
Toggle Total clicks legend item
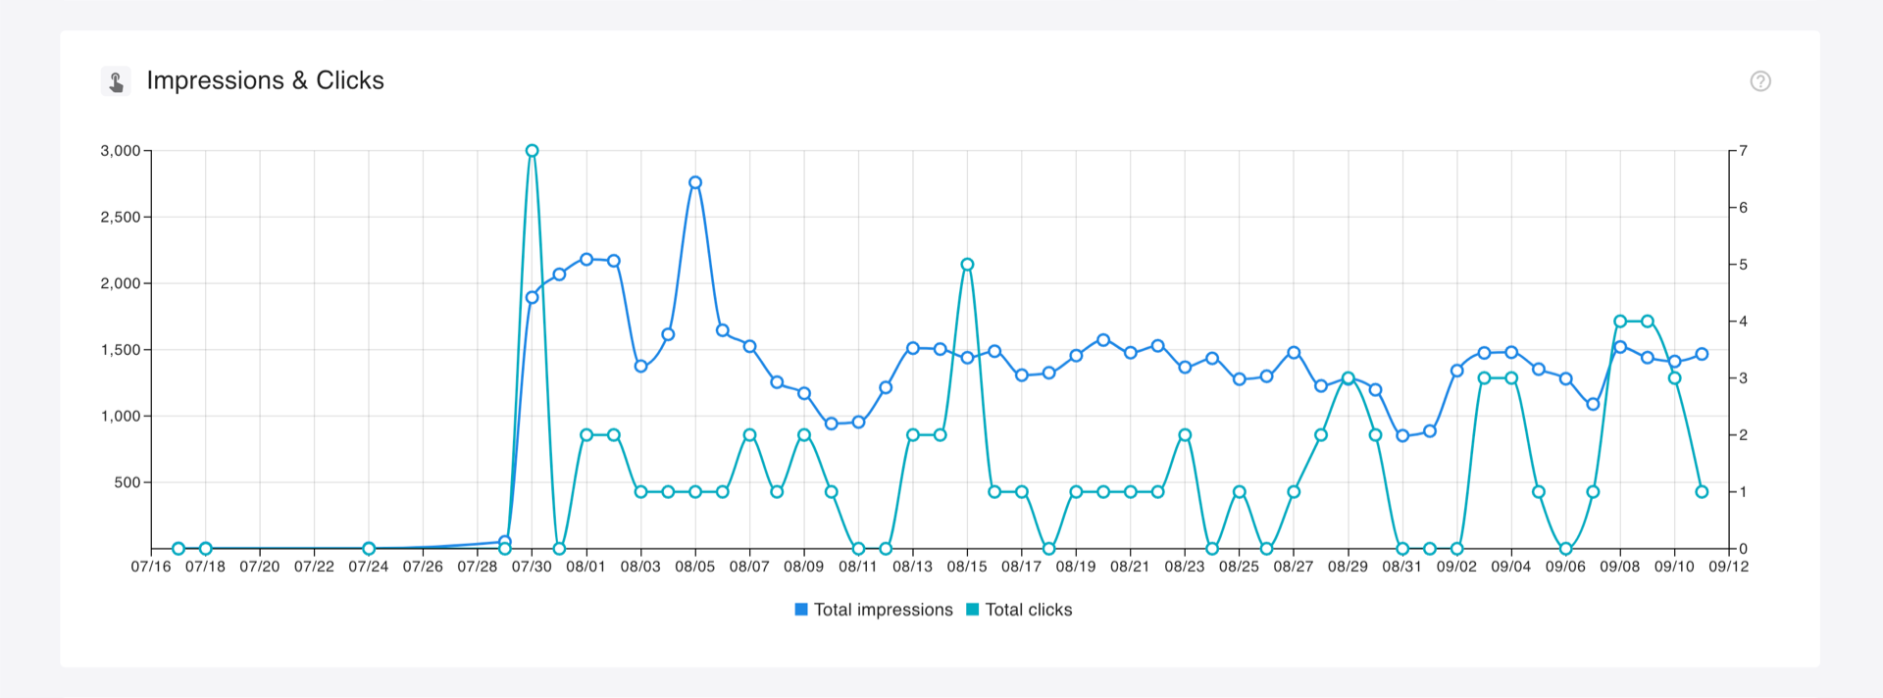pyautogui.click(x=1019, y=610)
